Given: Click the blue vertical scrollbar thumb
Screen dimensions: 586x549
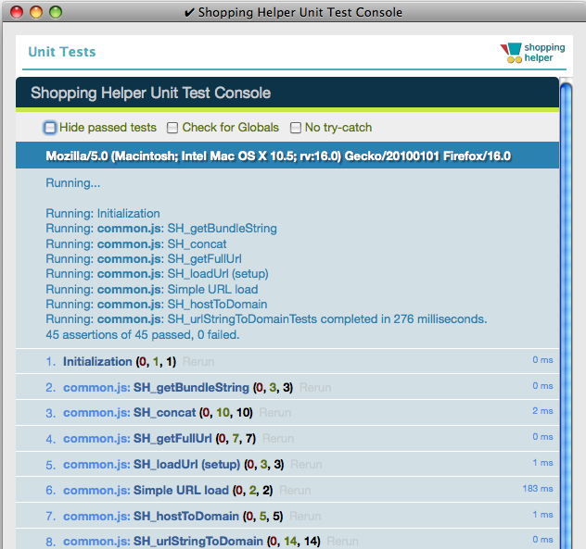Looking at the screenshot, I should 567,316.
